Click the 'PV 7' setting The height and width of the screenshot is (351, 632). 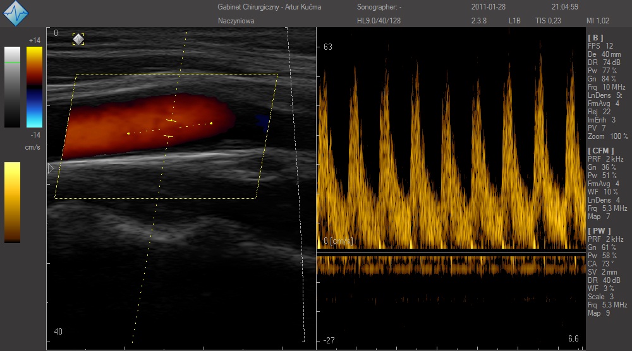click(x=597, y=128)
